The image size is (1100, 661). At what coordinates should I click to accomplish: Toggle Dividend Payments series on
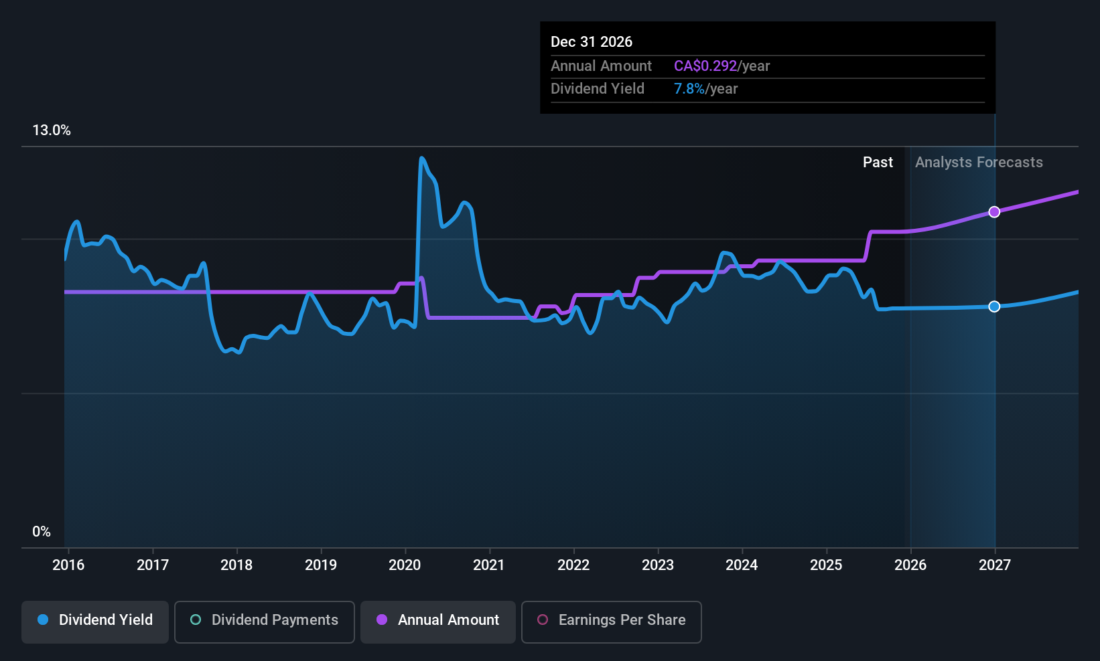(x=264, y=620)
